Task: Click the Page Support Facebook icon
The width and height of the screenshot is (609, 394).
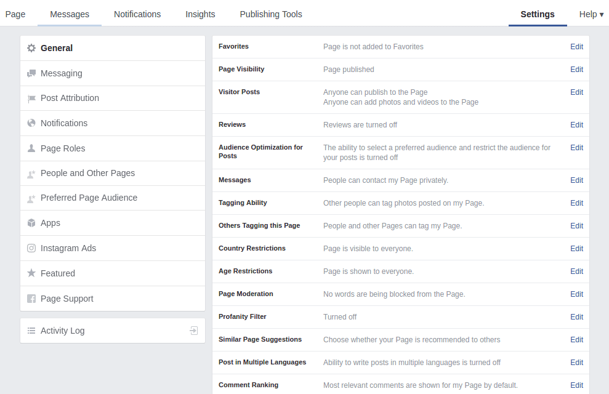Action: [x=31, y=299]
